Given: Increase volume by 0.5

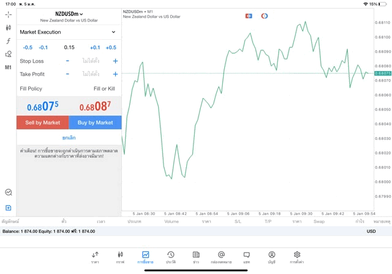Looking at the screenshot, I should (111, 48).
